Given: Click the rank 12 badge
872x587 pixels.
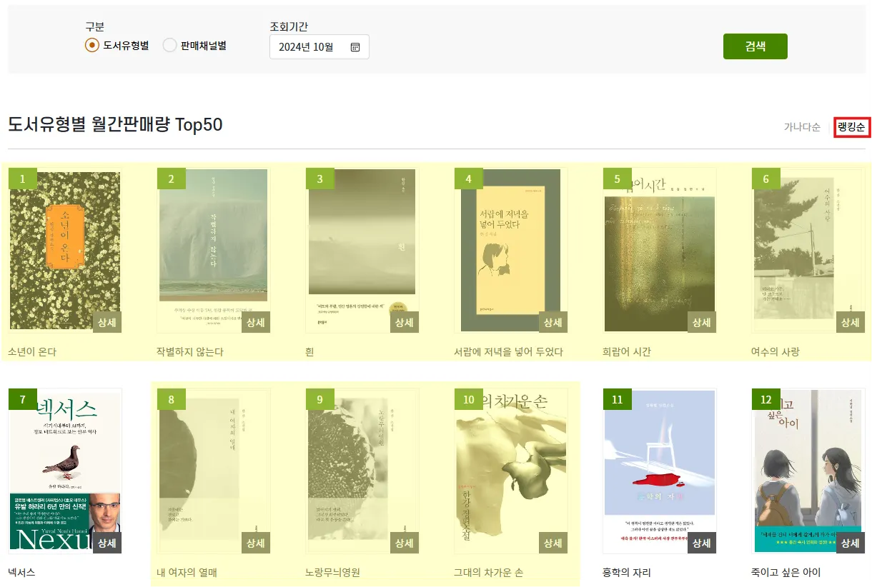Looking at the screenshot, I should [766, 399].
